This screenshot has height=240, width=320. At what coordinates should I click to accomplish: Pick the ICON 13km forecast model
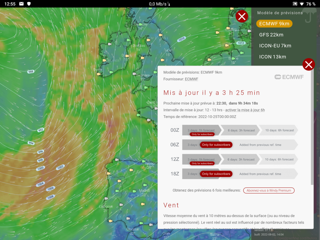pos(272,57)
